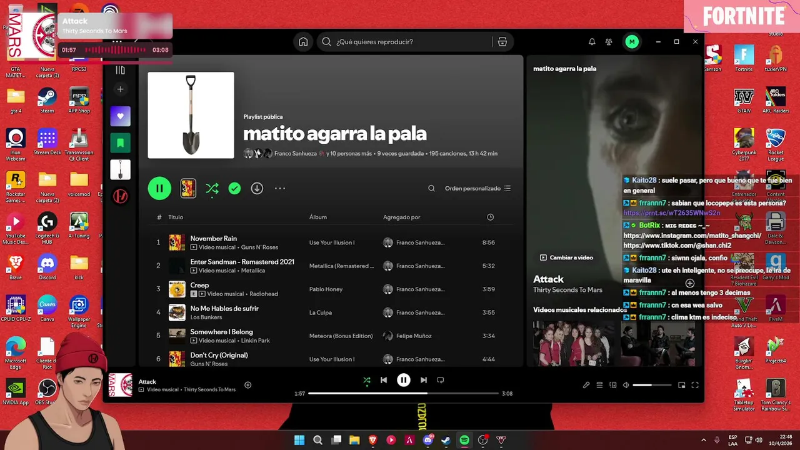
Task: Open the prnt.sc link in chat overlay
Action: point(672,213)
